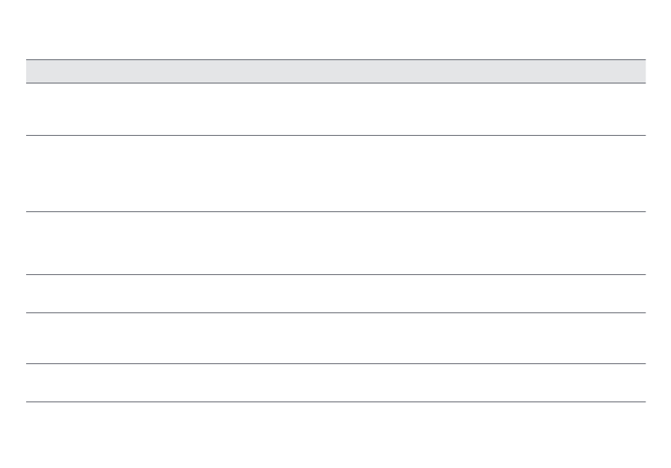This screenshot has width=671, height=468.
Task: Click the empty white area below the table
Action: 335,435
